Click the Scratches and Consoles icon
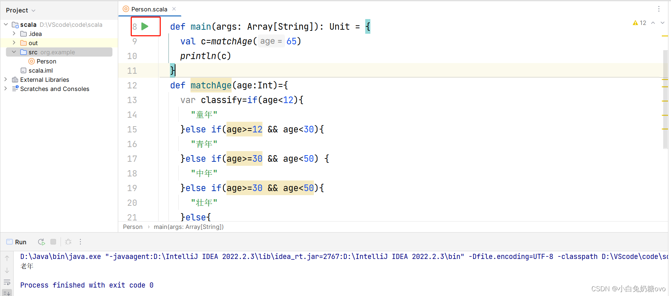Screen dimensions: 671x296 [15, 88]
